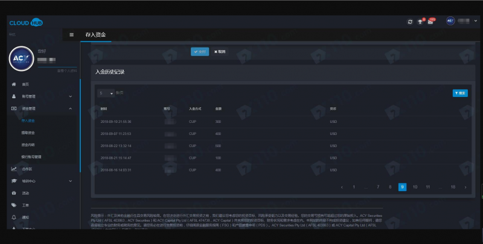Screen dimensions: 483x244
Task: Open 工单 tag item in sidebar
Action: pos(25,205)
